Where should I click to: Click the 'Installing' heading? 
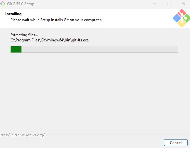click(13, 14)
